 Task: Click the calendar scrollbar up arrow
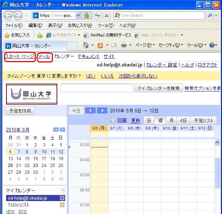click(x=217, y=142)
